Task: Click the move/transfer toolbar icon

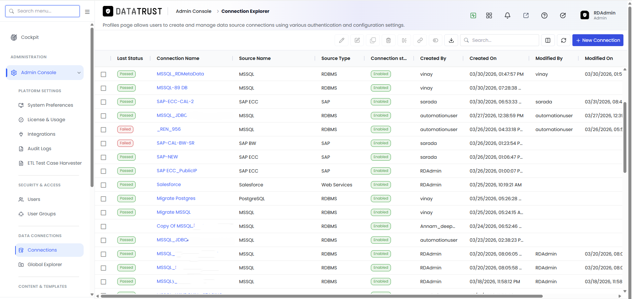Action: 404,40
